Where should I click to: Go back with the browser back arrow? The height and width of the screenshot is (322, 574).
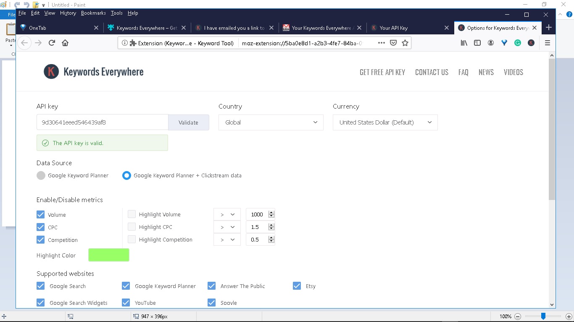click(24, 43)
